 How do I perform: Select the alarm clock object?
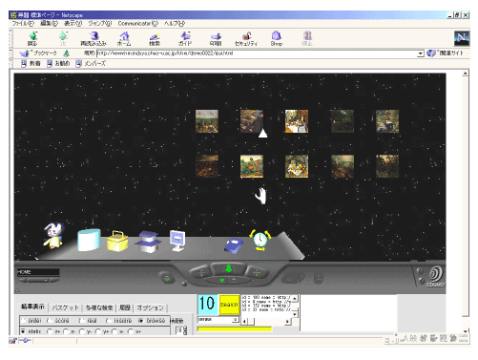coord(260,240)
